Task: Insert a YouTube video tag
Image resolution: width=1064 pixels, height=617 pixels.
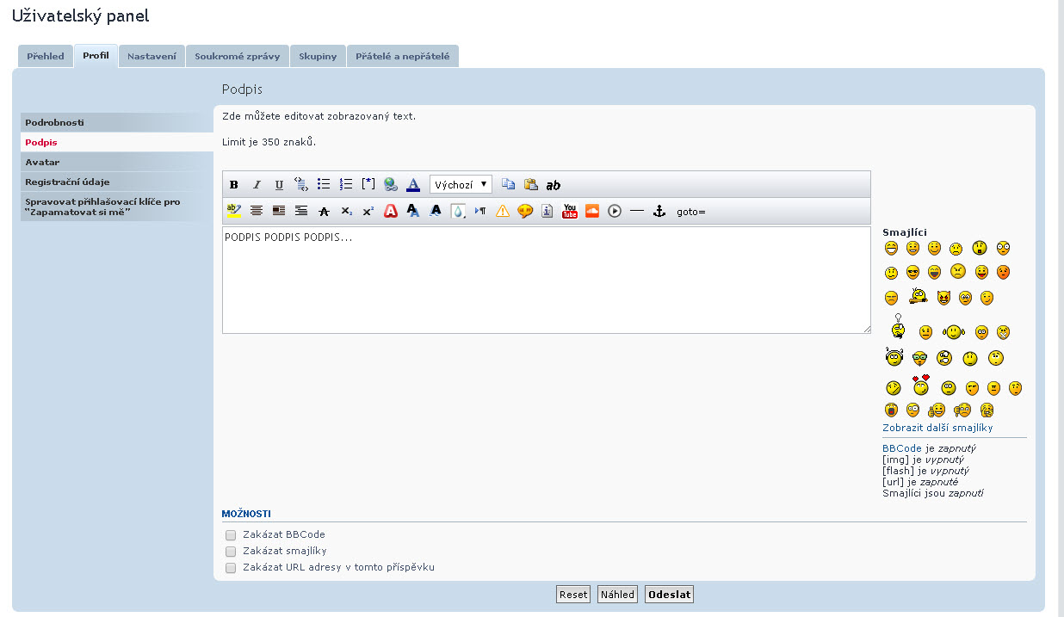Action: tap(570, 211)
